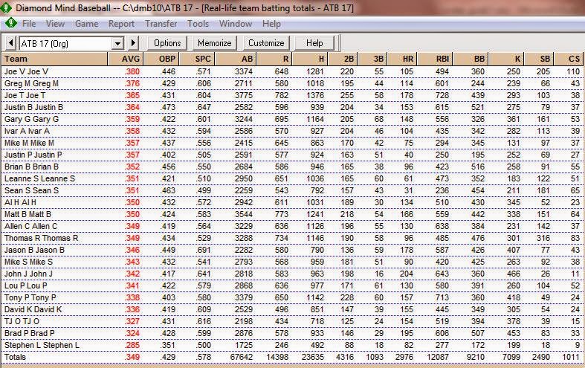Click the Options button
This screenshot has height=368, width=585.
pyautogui.click(x=167, y=43)
